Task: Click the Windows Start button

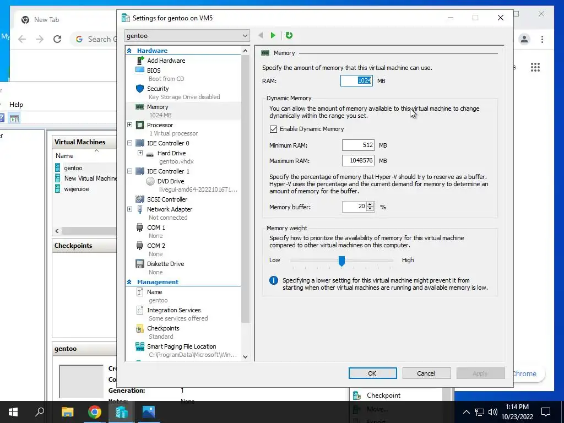Action: [13, 412]
